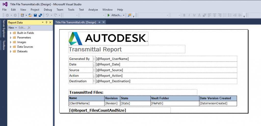Click the font color A icon

click(x=199, y=15)
